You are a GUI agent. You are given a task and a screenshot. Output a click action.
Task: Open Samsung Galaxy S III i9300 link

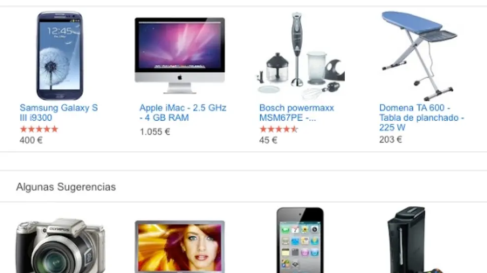coord(59,112)
